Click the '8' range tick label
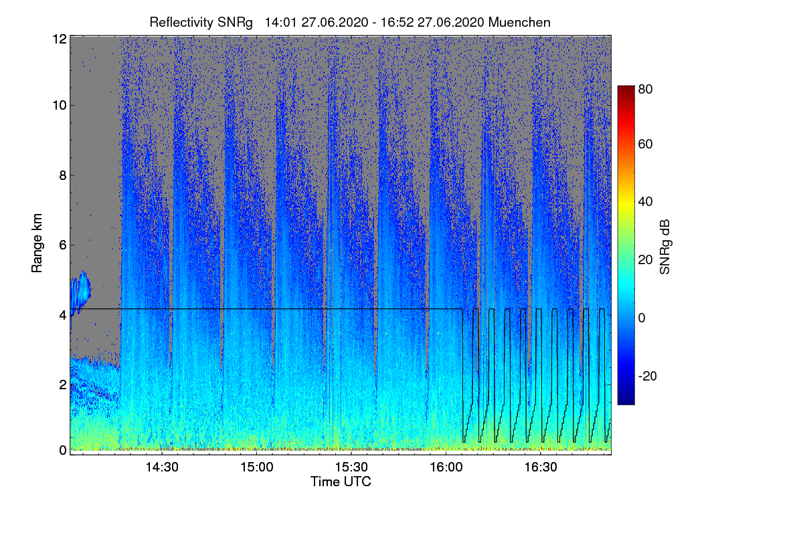This screenshot has height=535, width=803. 62,175
